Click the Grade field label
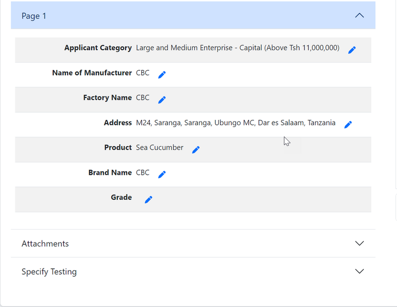The image size is (397, 307). (x=121, y=197)
